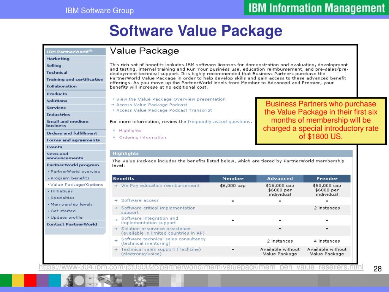Open Program benefits sub-item
389x292 pixels.
point(70,178)
